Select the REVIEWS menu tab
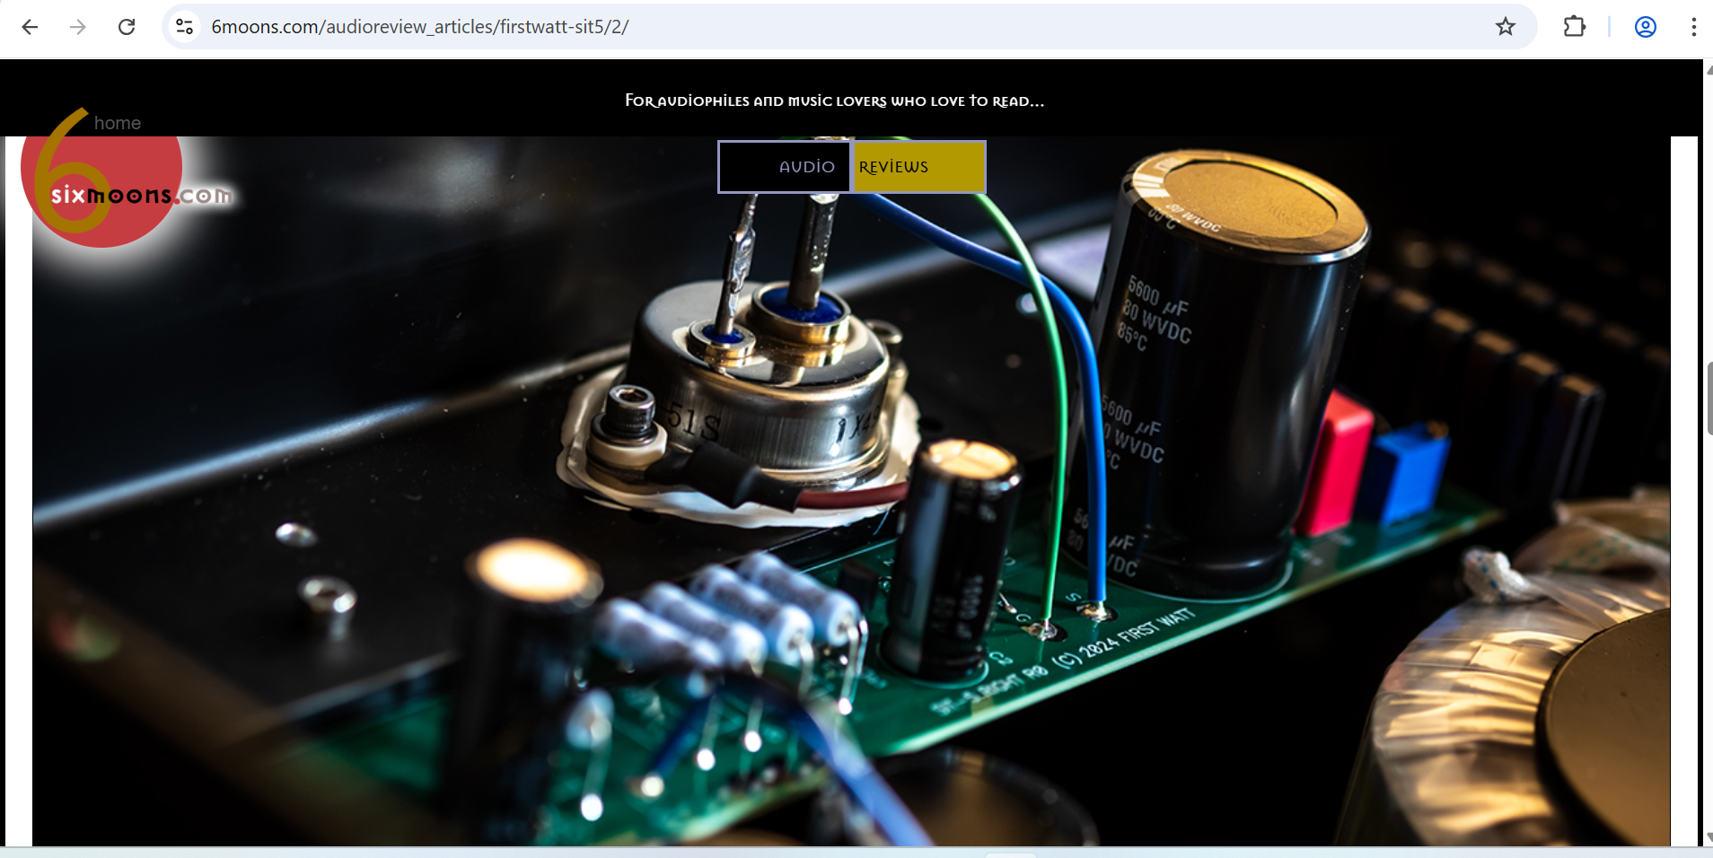 click(x=918, y=167)
